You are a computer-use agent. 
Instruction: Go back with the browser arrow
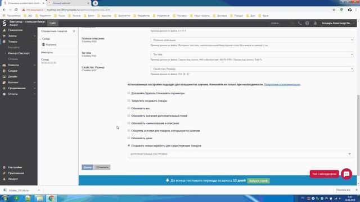pyautogui.click(x=4, y=10)
